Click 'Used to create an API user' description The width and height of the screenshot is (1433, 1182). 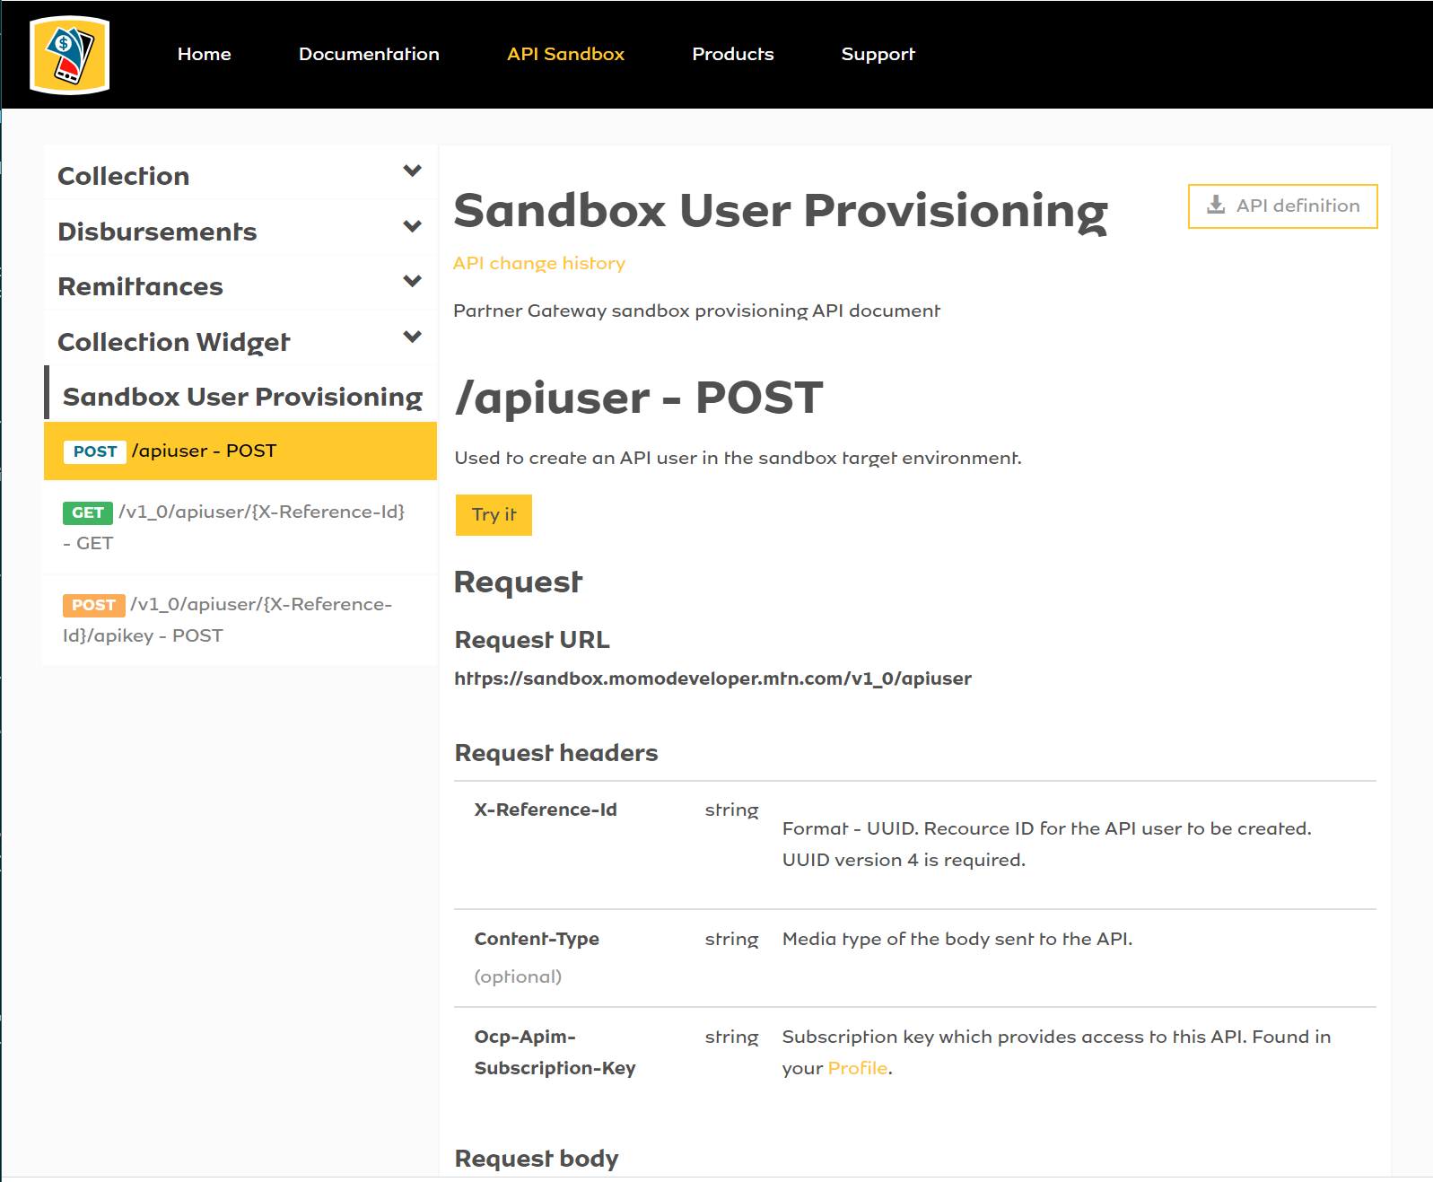pos(738,458)
